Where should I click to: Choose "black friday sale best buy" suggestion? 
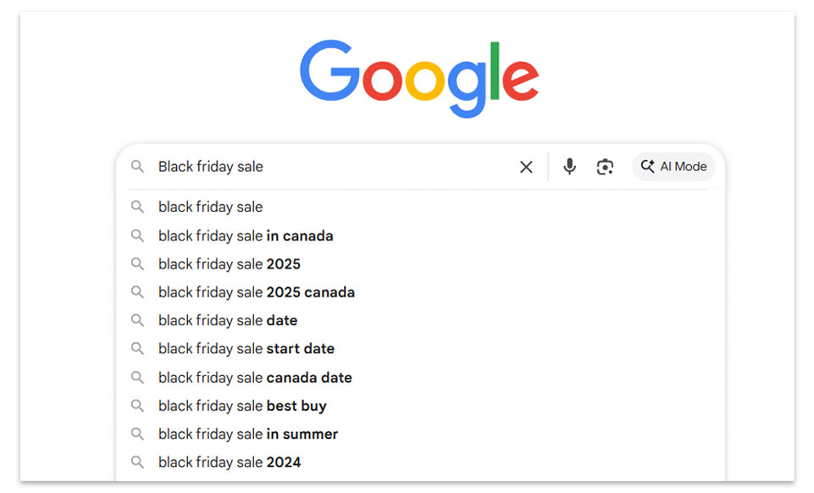pyautogui.click(x=242, y=406)
